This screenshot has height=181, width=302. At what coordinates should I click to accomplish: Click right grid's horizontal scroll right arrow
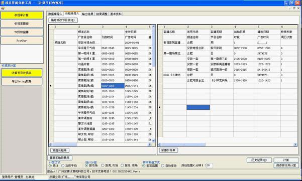[x=295, y=144]
